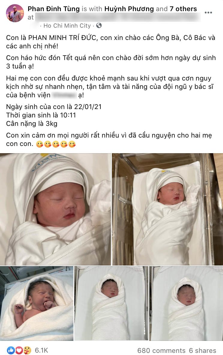The width and height of the screenshot is (223, 355).
Task: Click the blue Like reaction icon
Action: coord(11,350)
